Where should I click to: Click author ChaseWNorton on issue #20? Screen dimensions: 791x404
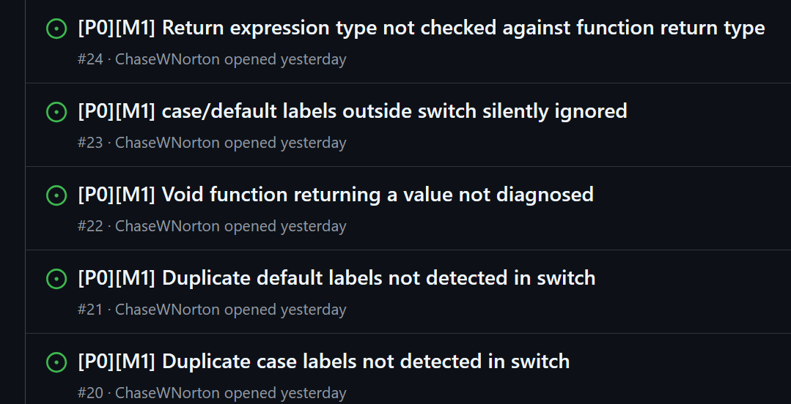click(x=167, y=393)
